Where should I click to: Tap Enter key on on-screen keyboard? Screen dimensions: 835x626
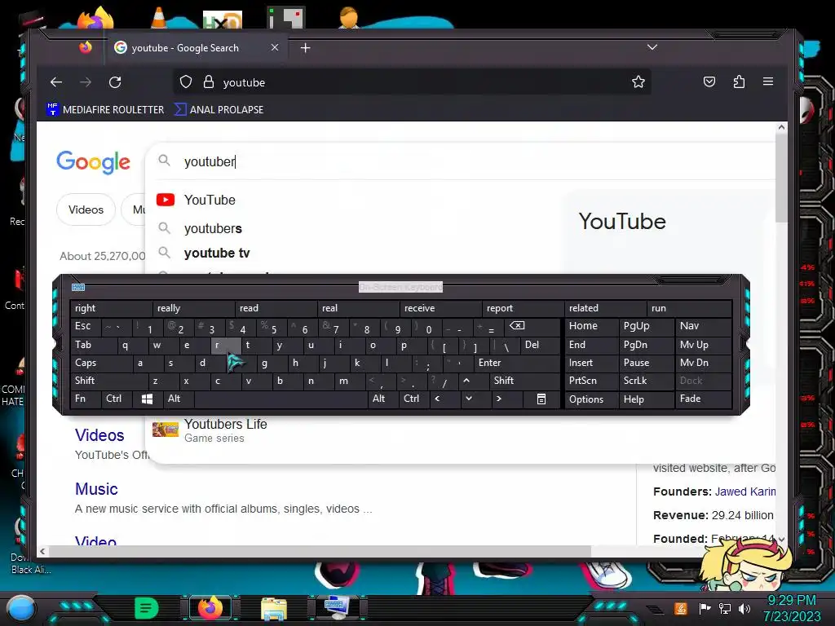pyautogui.click(x=516, y=363)
